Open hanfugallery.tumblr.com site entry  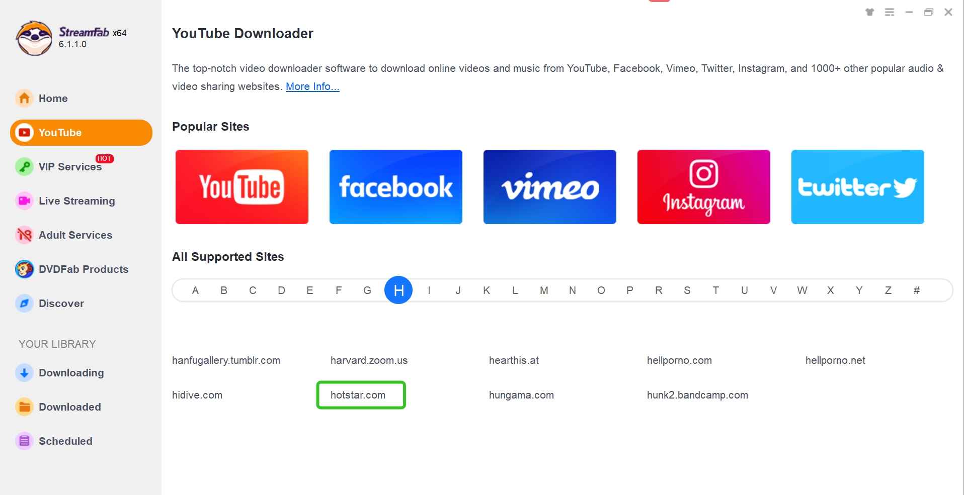226,360
